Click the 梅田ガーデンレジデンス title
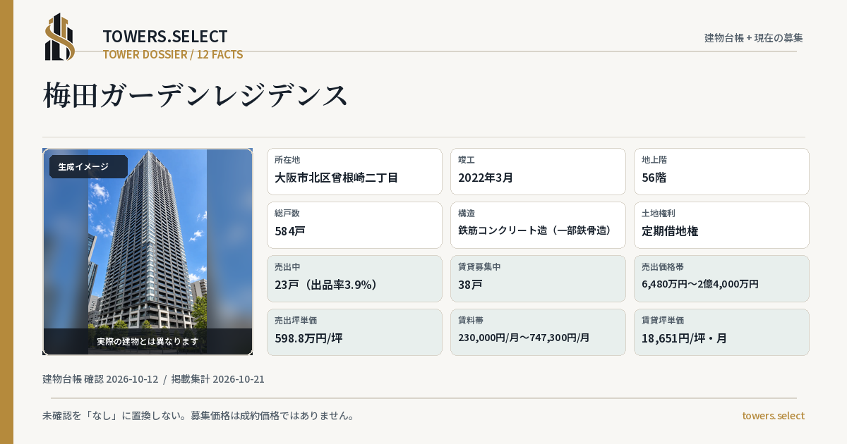This screenshot has width=847, height=444. tap(196, 95)
